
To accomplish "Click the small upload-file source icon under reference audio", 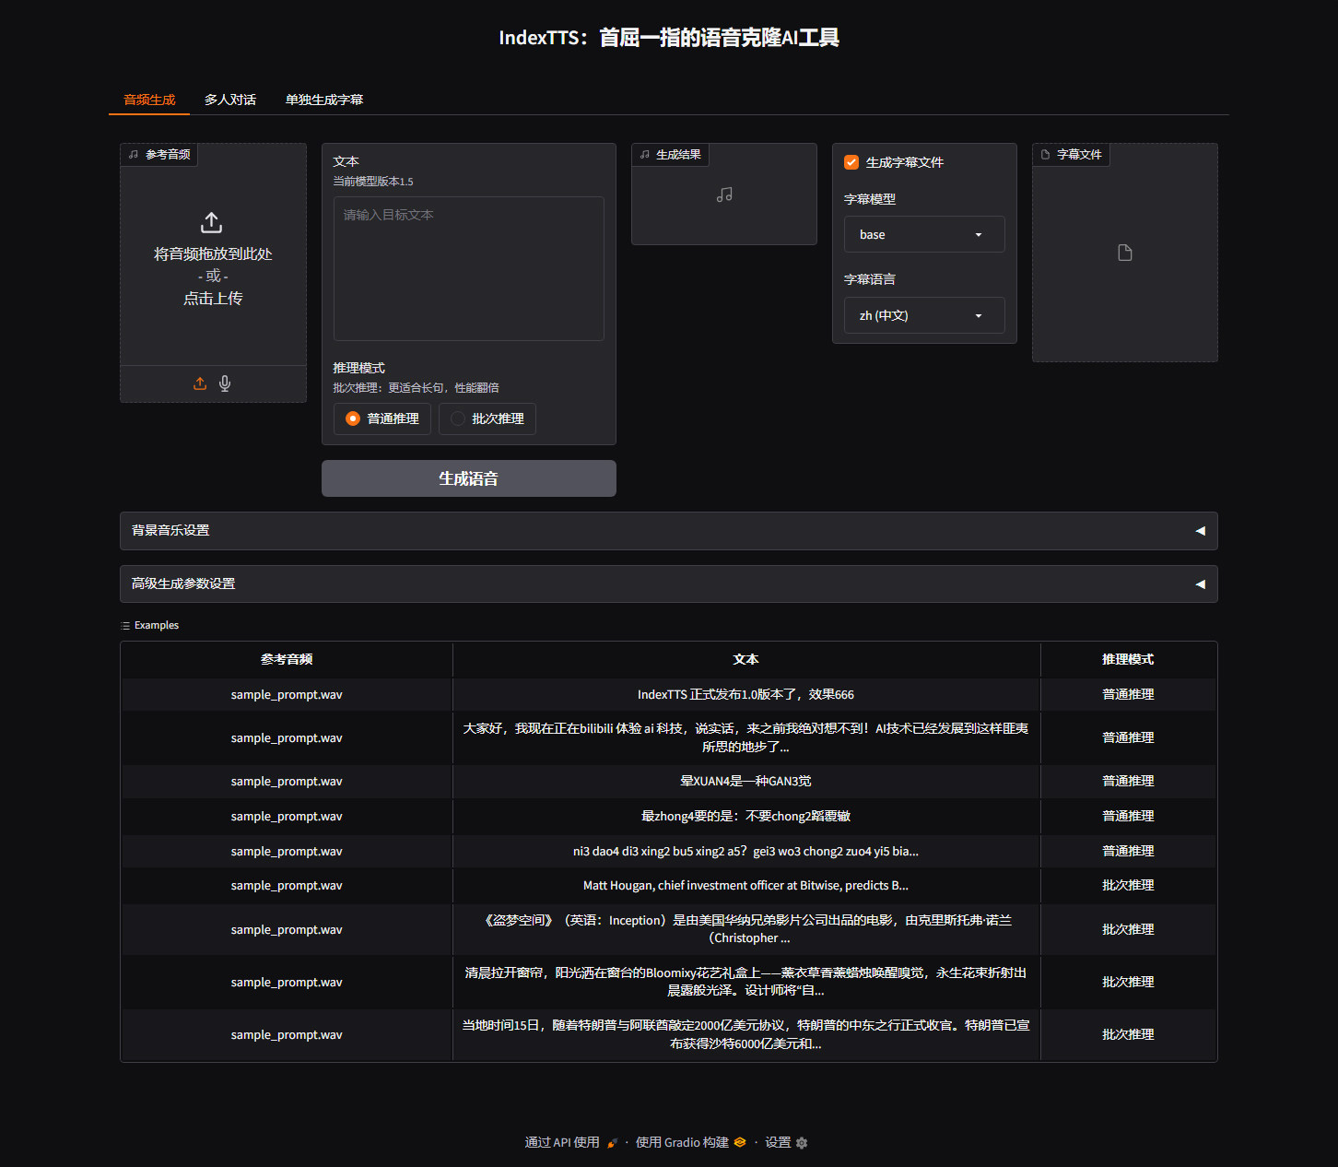I will 200,383.
